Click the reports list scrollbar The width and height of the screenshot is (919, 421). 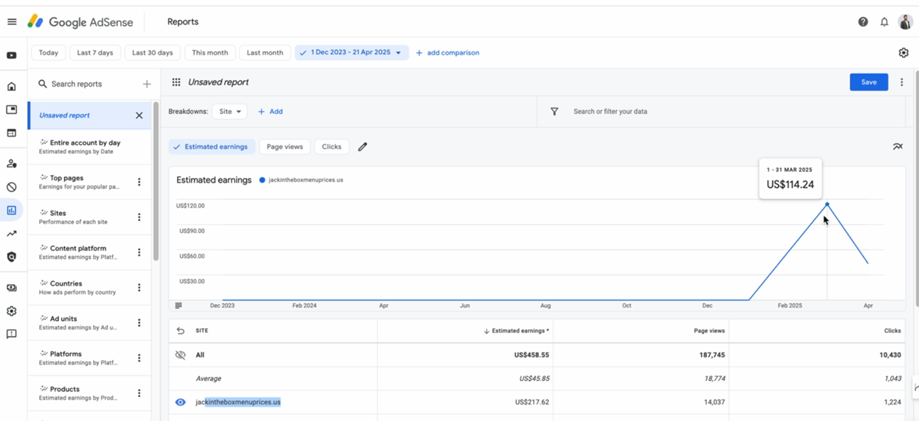156,182
